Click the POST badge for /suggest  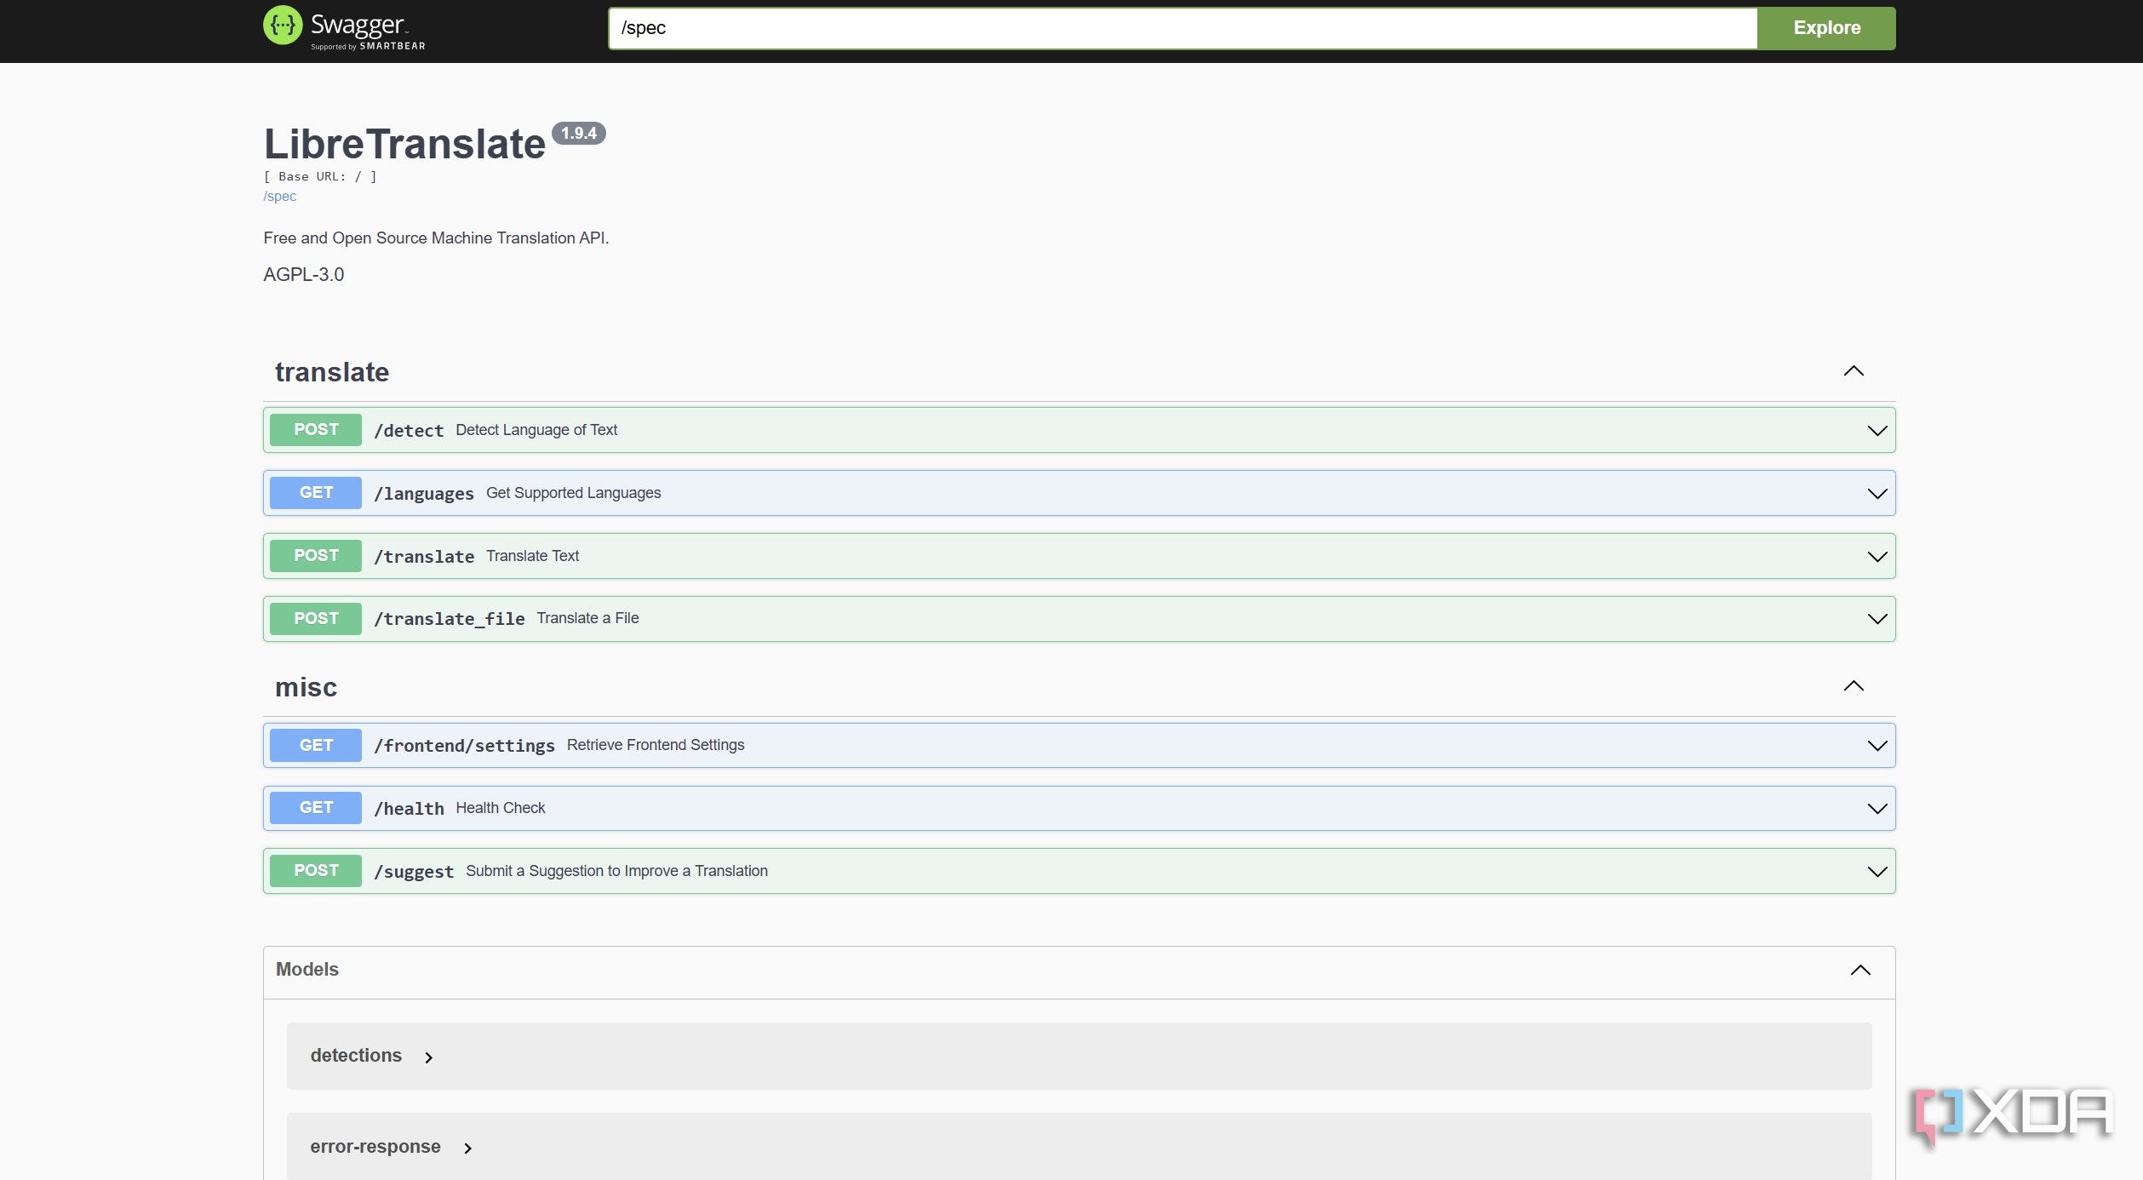pos(316,871)
